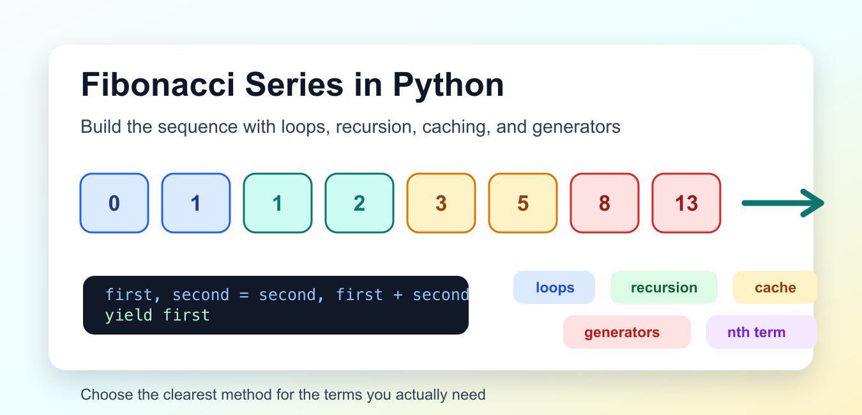This screenshot has height=415, width=862.
Task: Select the red tile showing 8
Action: coord(605,203)
